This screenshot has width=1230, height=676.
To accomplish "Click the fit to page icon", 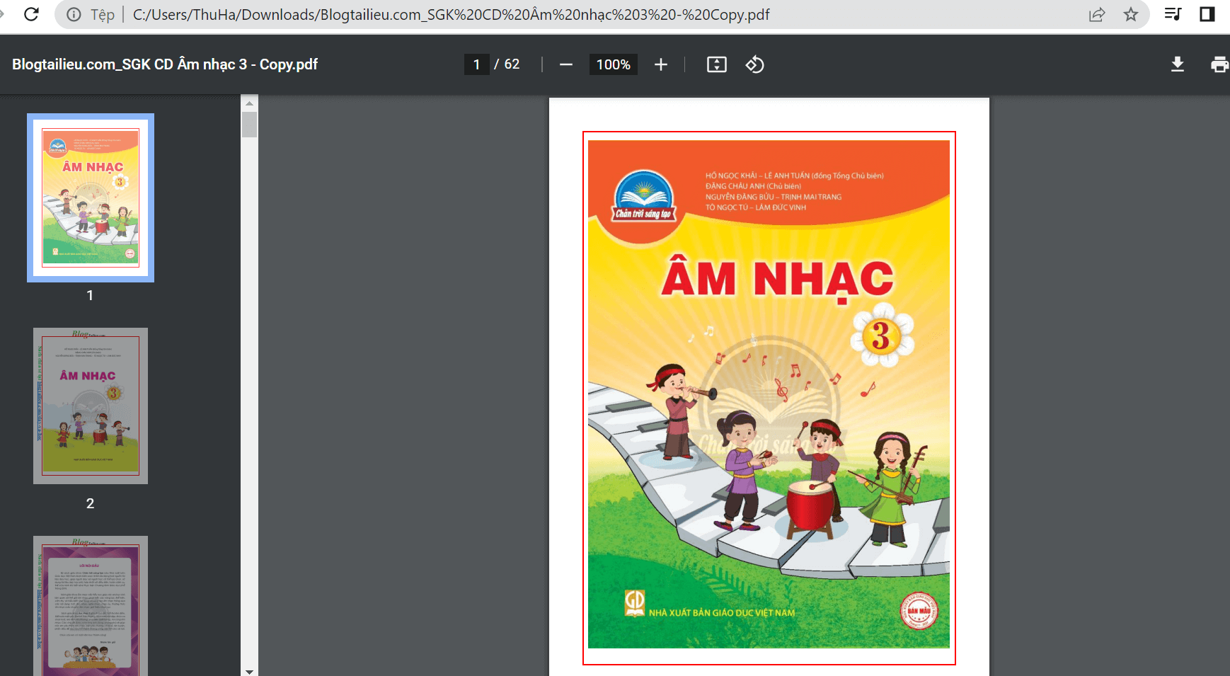I will pos(717,64).
